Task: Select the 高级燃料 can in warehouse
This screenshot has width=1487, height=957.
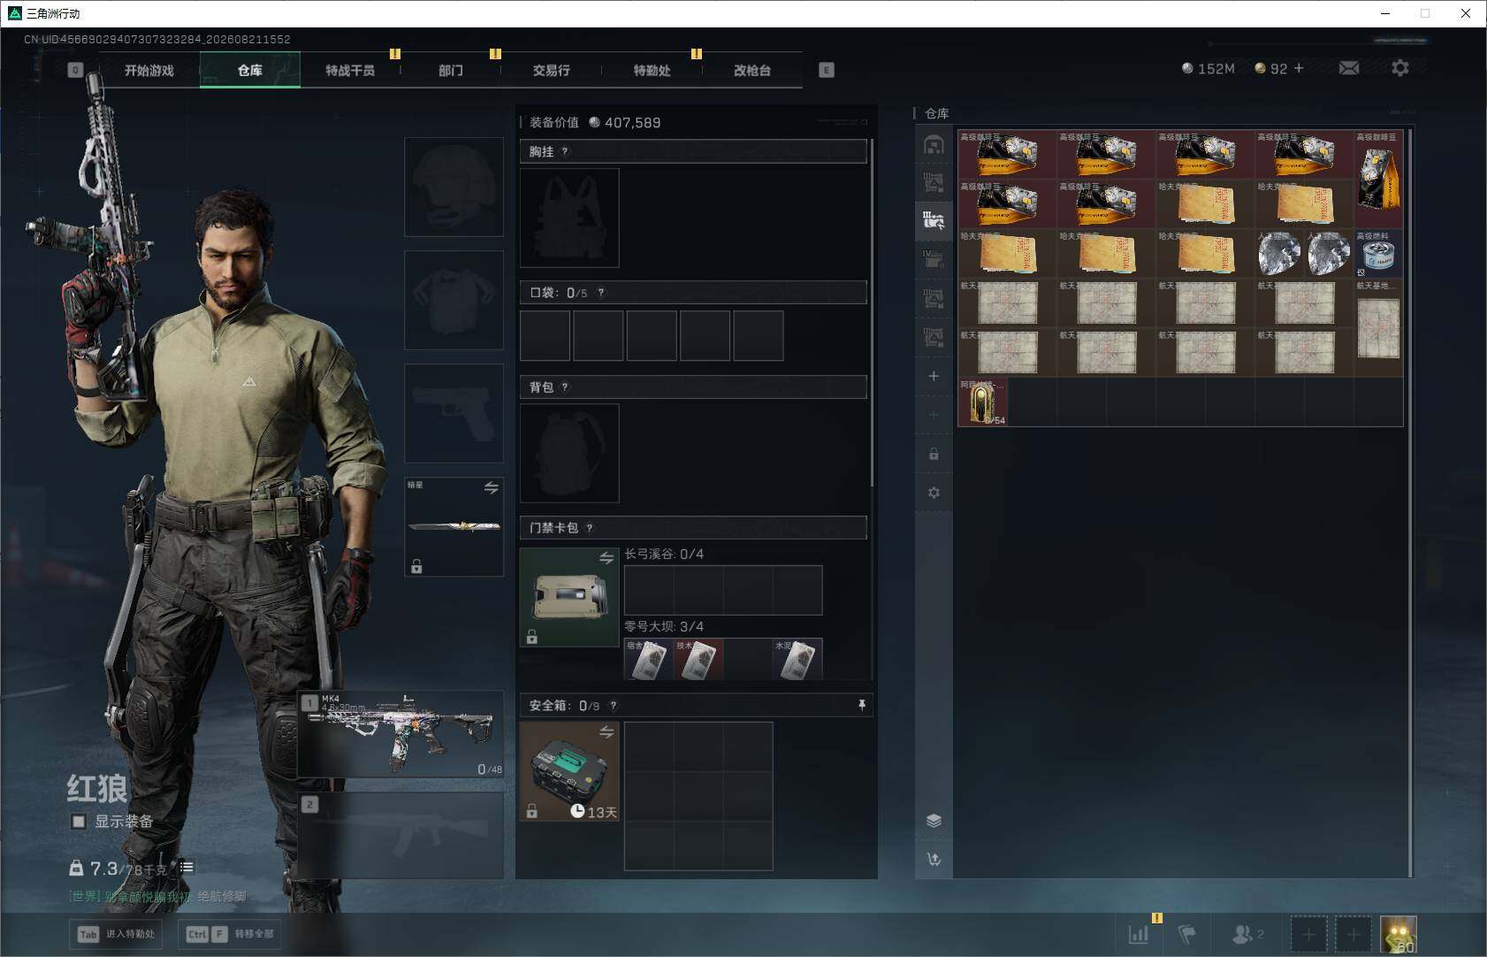Action: point(1378,254)
